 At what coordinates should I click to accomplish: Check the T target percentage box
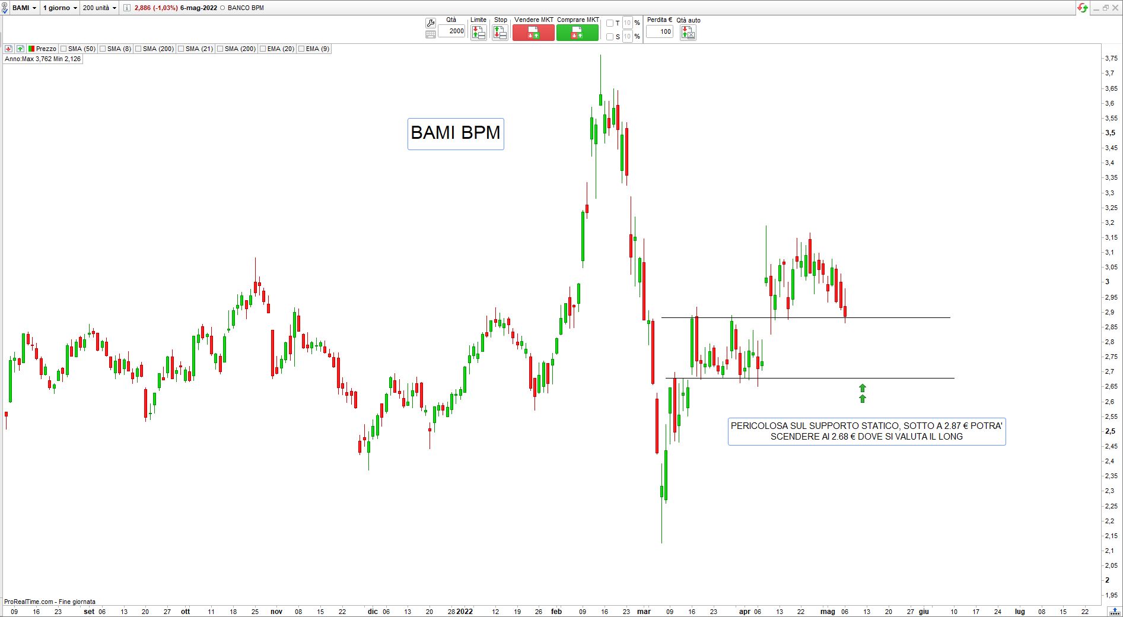610,23
